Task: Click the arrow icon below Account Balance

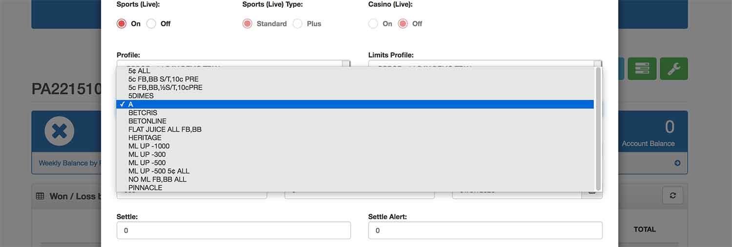Action: [x=677, y=163]
